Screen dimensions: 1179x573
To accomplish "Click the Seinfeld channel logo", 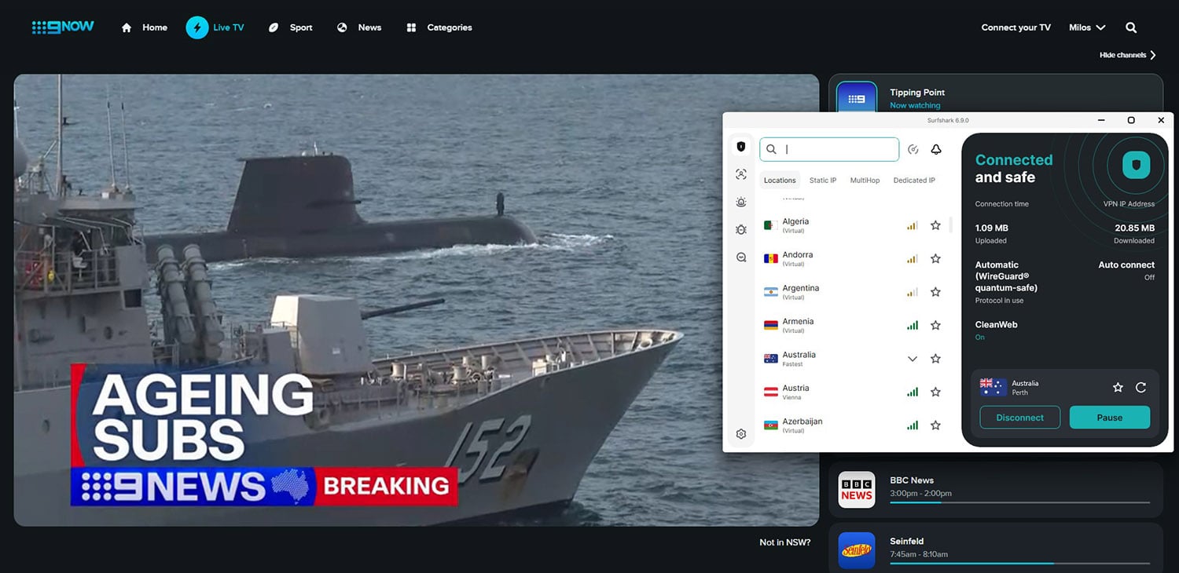I will pyautogui.click(x=857, y=551).
